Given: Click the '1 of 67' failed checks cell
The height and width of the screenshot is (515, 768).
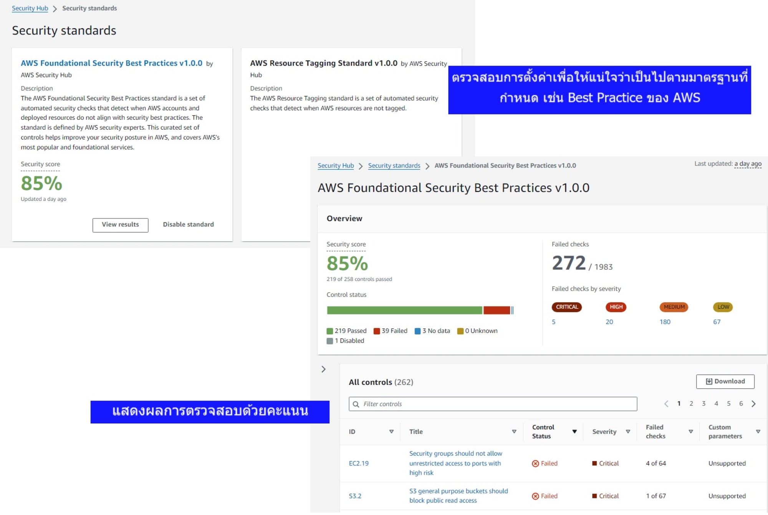Looking at the screenshot, I should click(x=656, y=496).
